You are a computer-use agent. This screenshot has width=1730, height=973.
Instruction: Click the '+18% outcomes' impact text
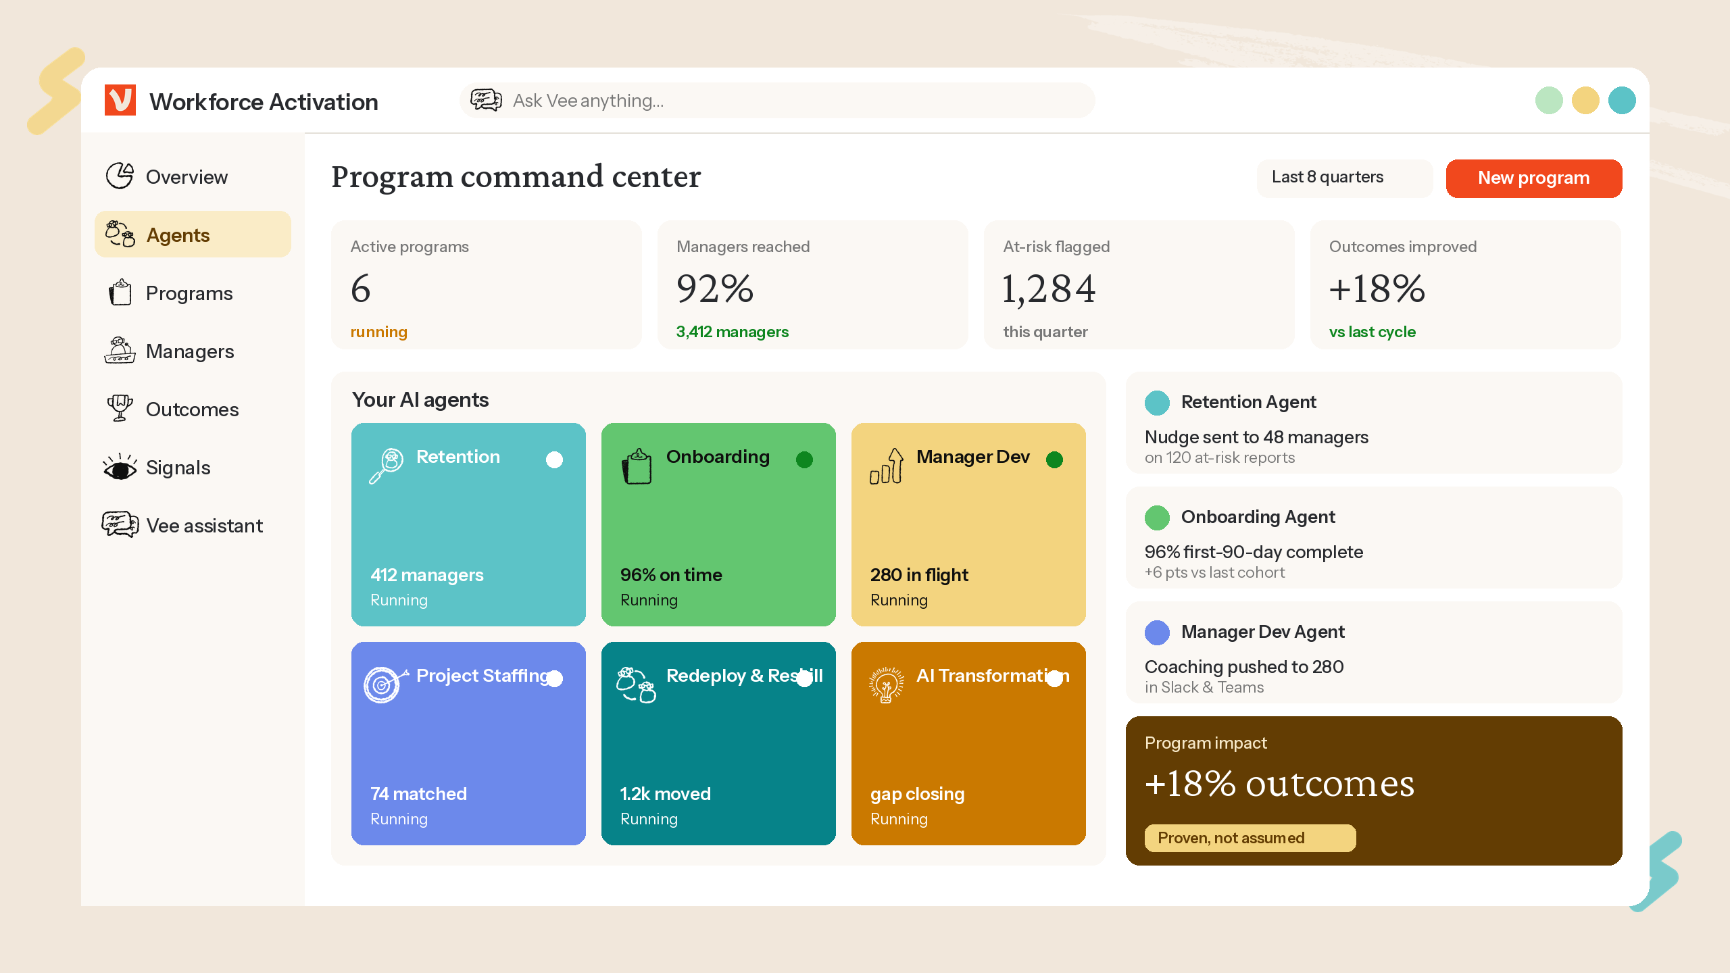(1279, 784)
